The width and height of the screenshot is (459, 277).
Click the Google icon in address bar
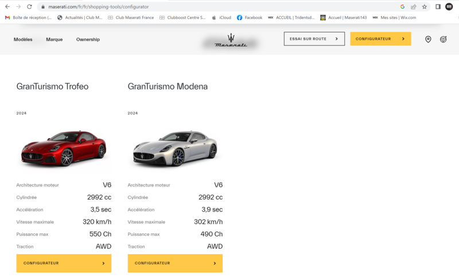click(x=403, y=7)
